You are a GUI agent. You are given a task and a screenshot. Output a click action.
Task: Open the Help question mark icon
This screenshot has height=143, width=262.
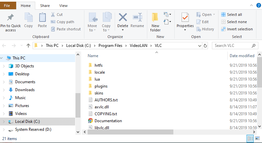258,5
